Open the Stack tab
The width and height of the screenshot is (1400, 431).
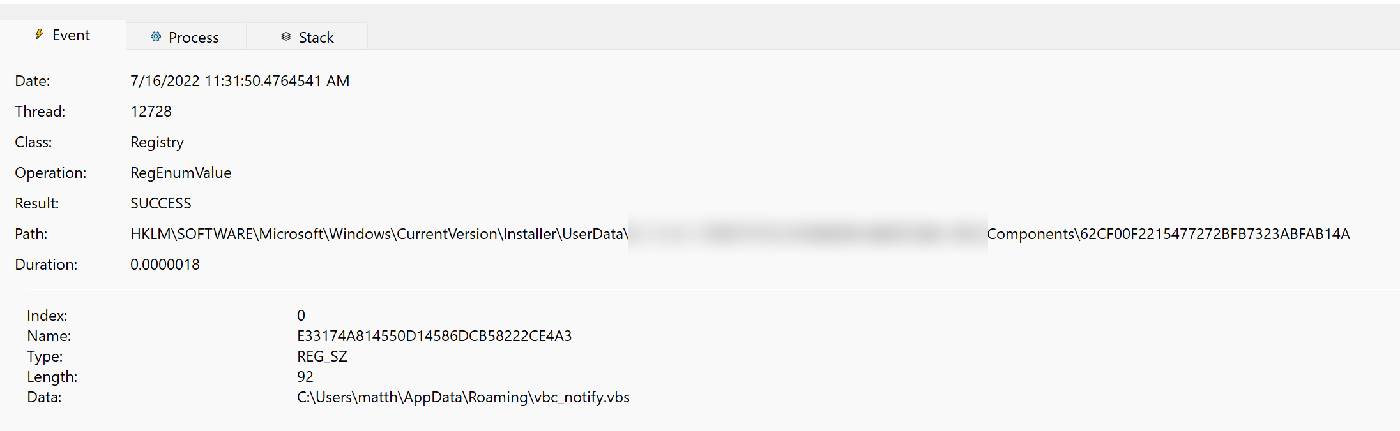coord(316,38)
